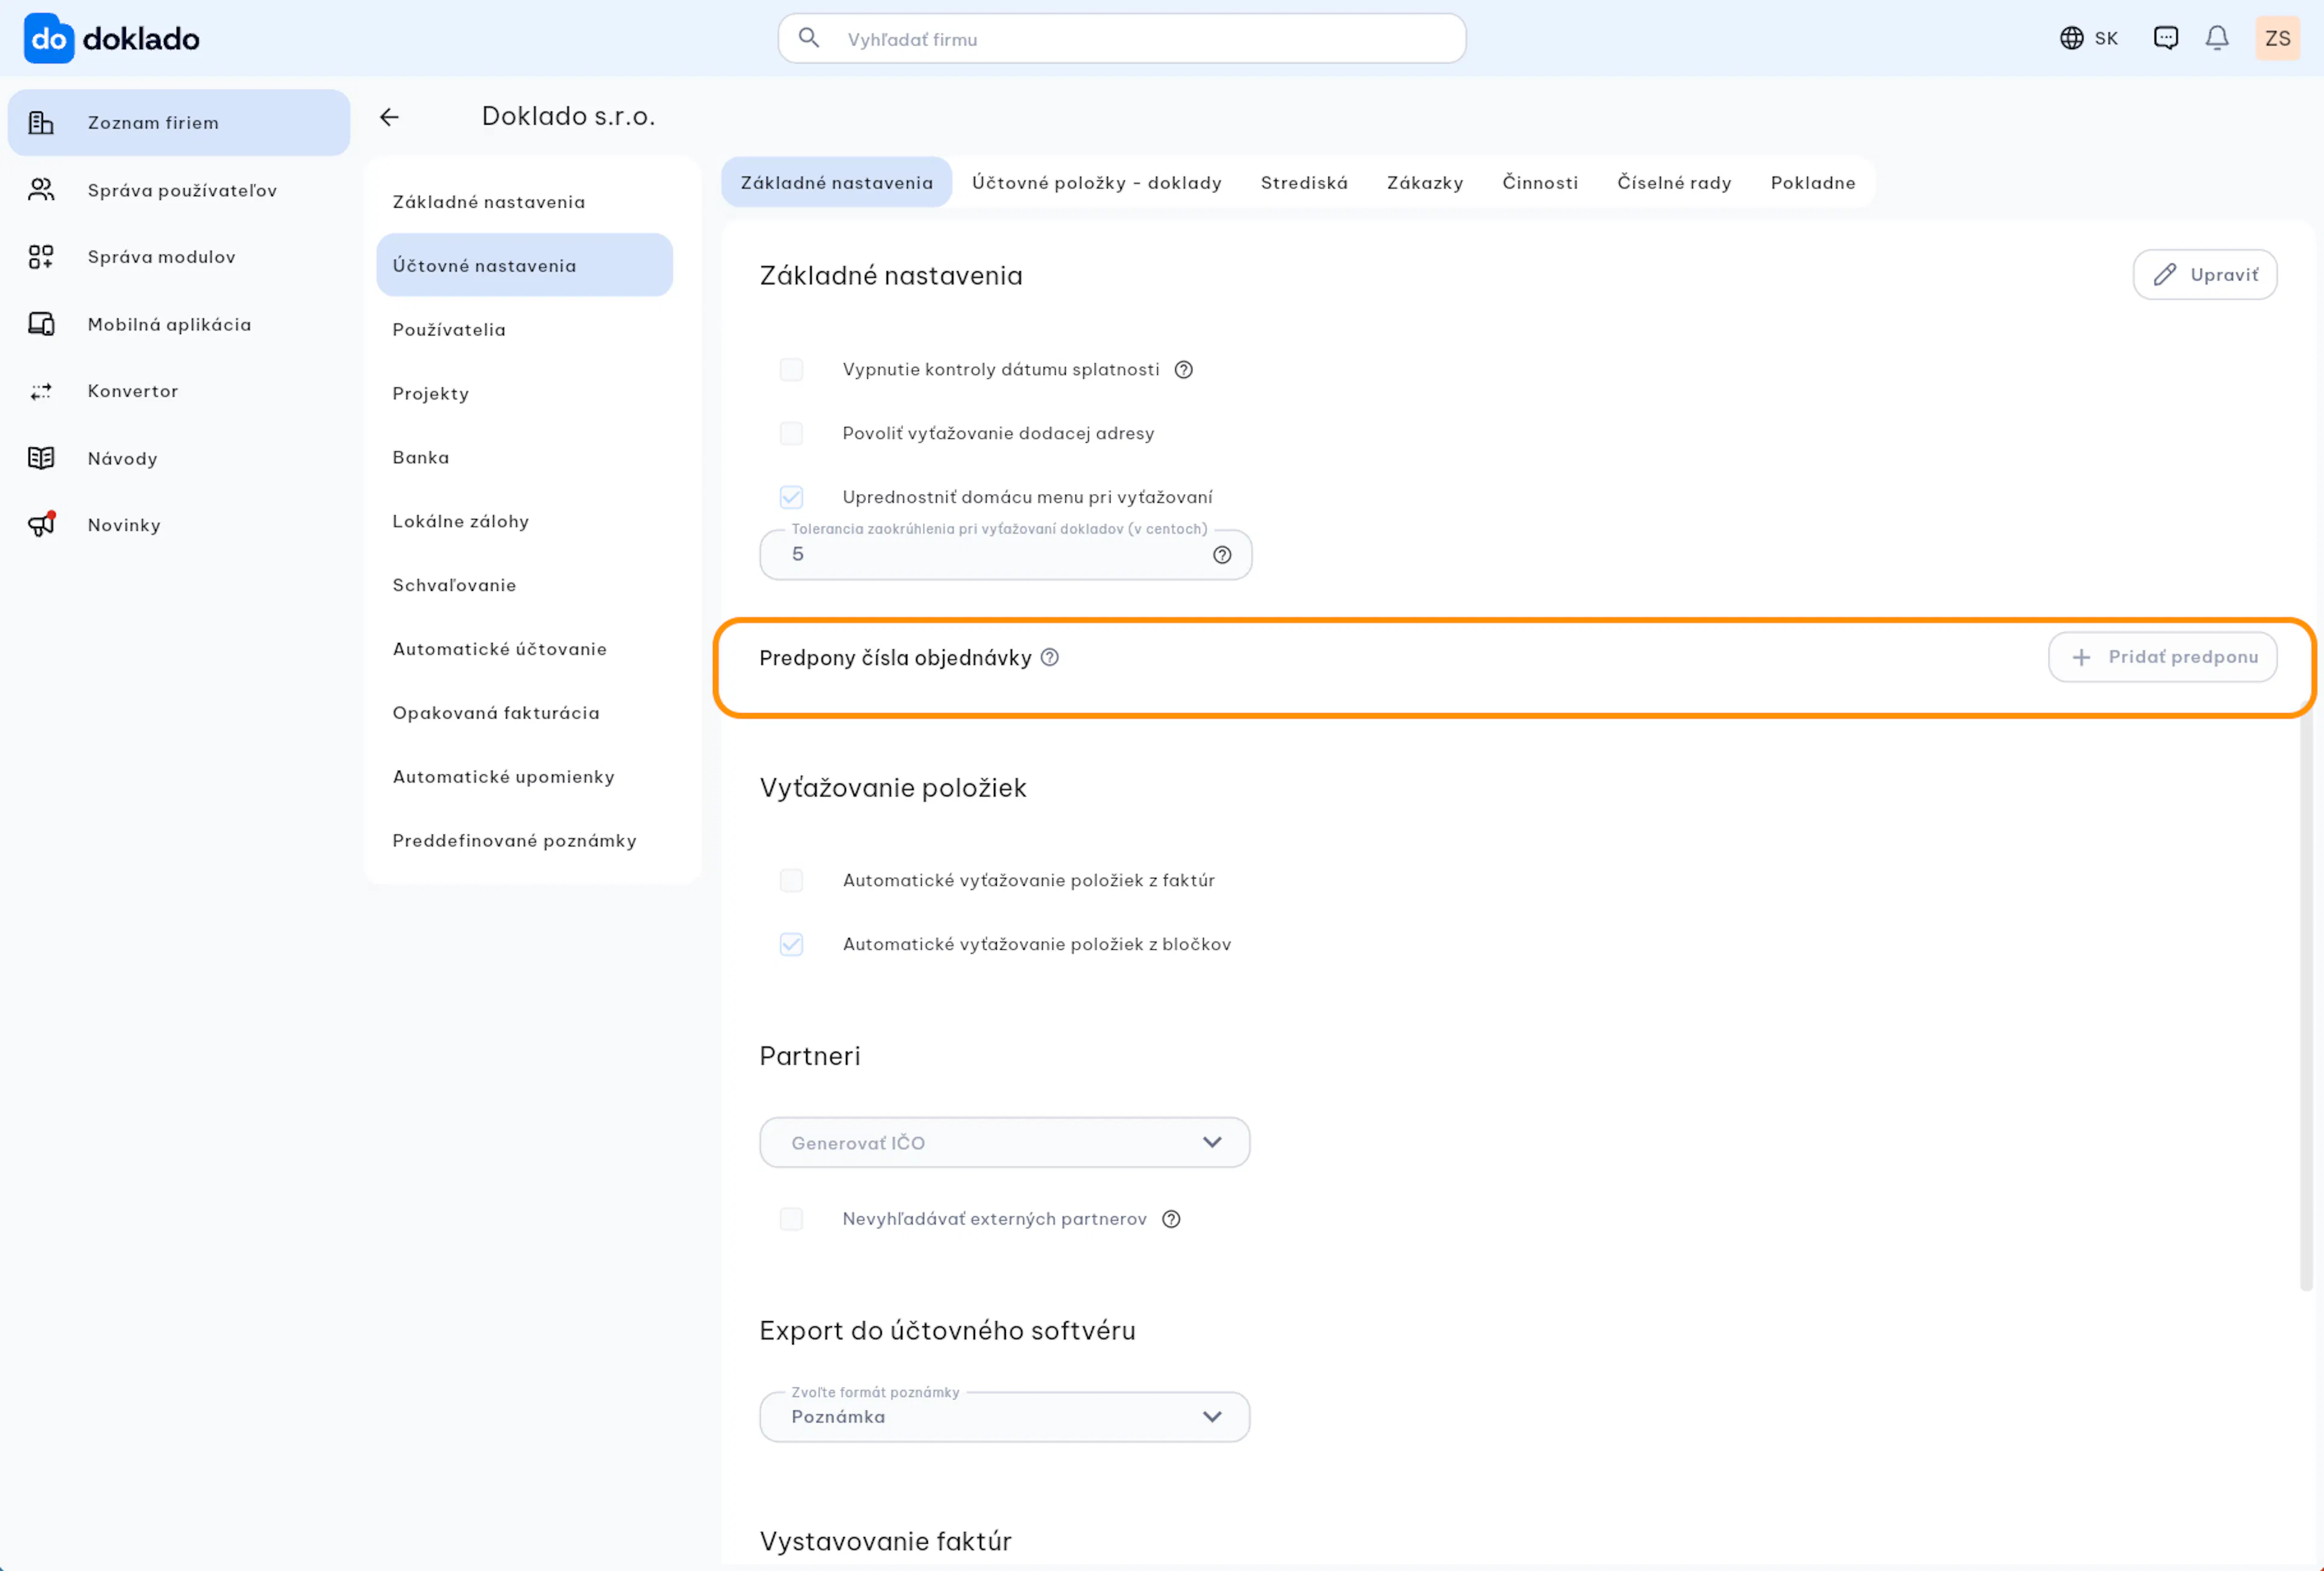Open the ZS user avatar menu
The height and width of the screenshot is (1571, 2324).
[x=2277, y=38]
